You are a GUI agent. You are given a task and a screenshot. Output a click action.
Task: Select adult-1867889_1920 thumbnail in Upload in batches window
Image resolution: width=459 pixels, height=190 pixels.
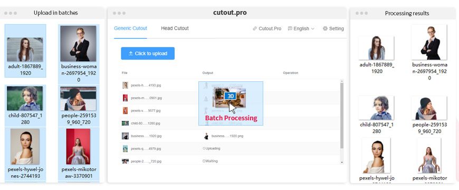25,50
